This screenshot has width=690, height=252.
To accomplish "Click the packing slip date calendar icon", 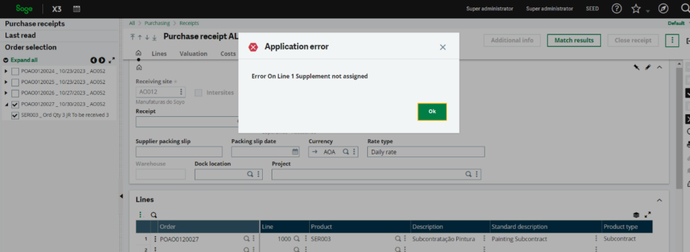I will [x=295, y=152].
